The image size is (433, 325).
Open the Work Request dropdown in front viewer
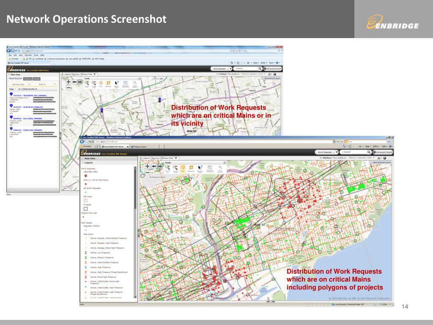click(337, 152)
